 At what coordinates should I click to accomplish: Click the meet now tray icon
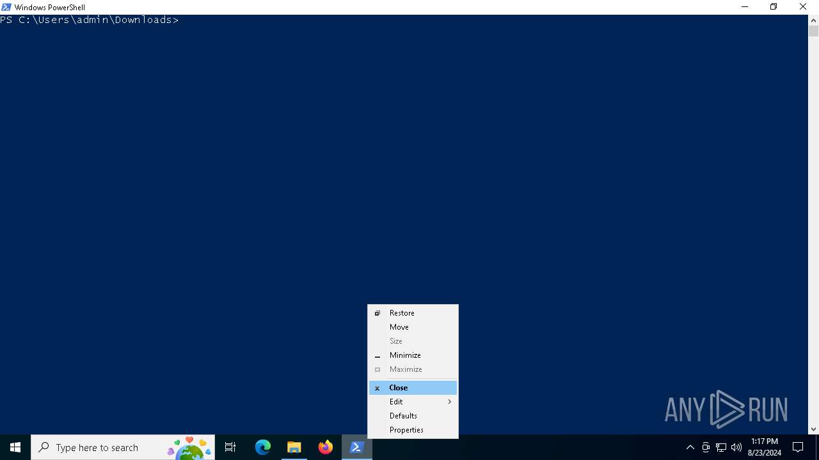pos(706,447)
